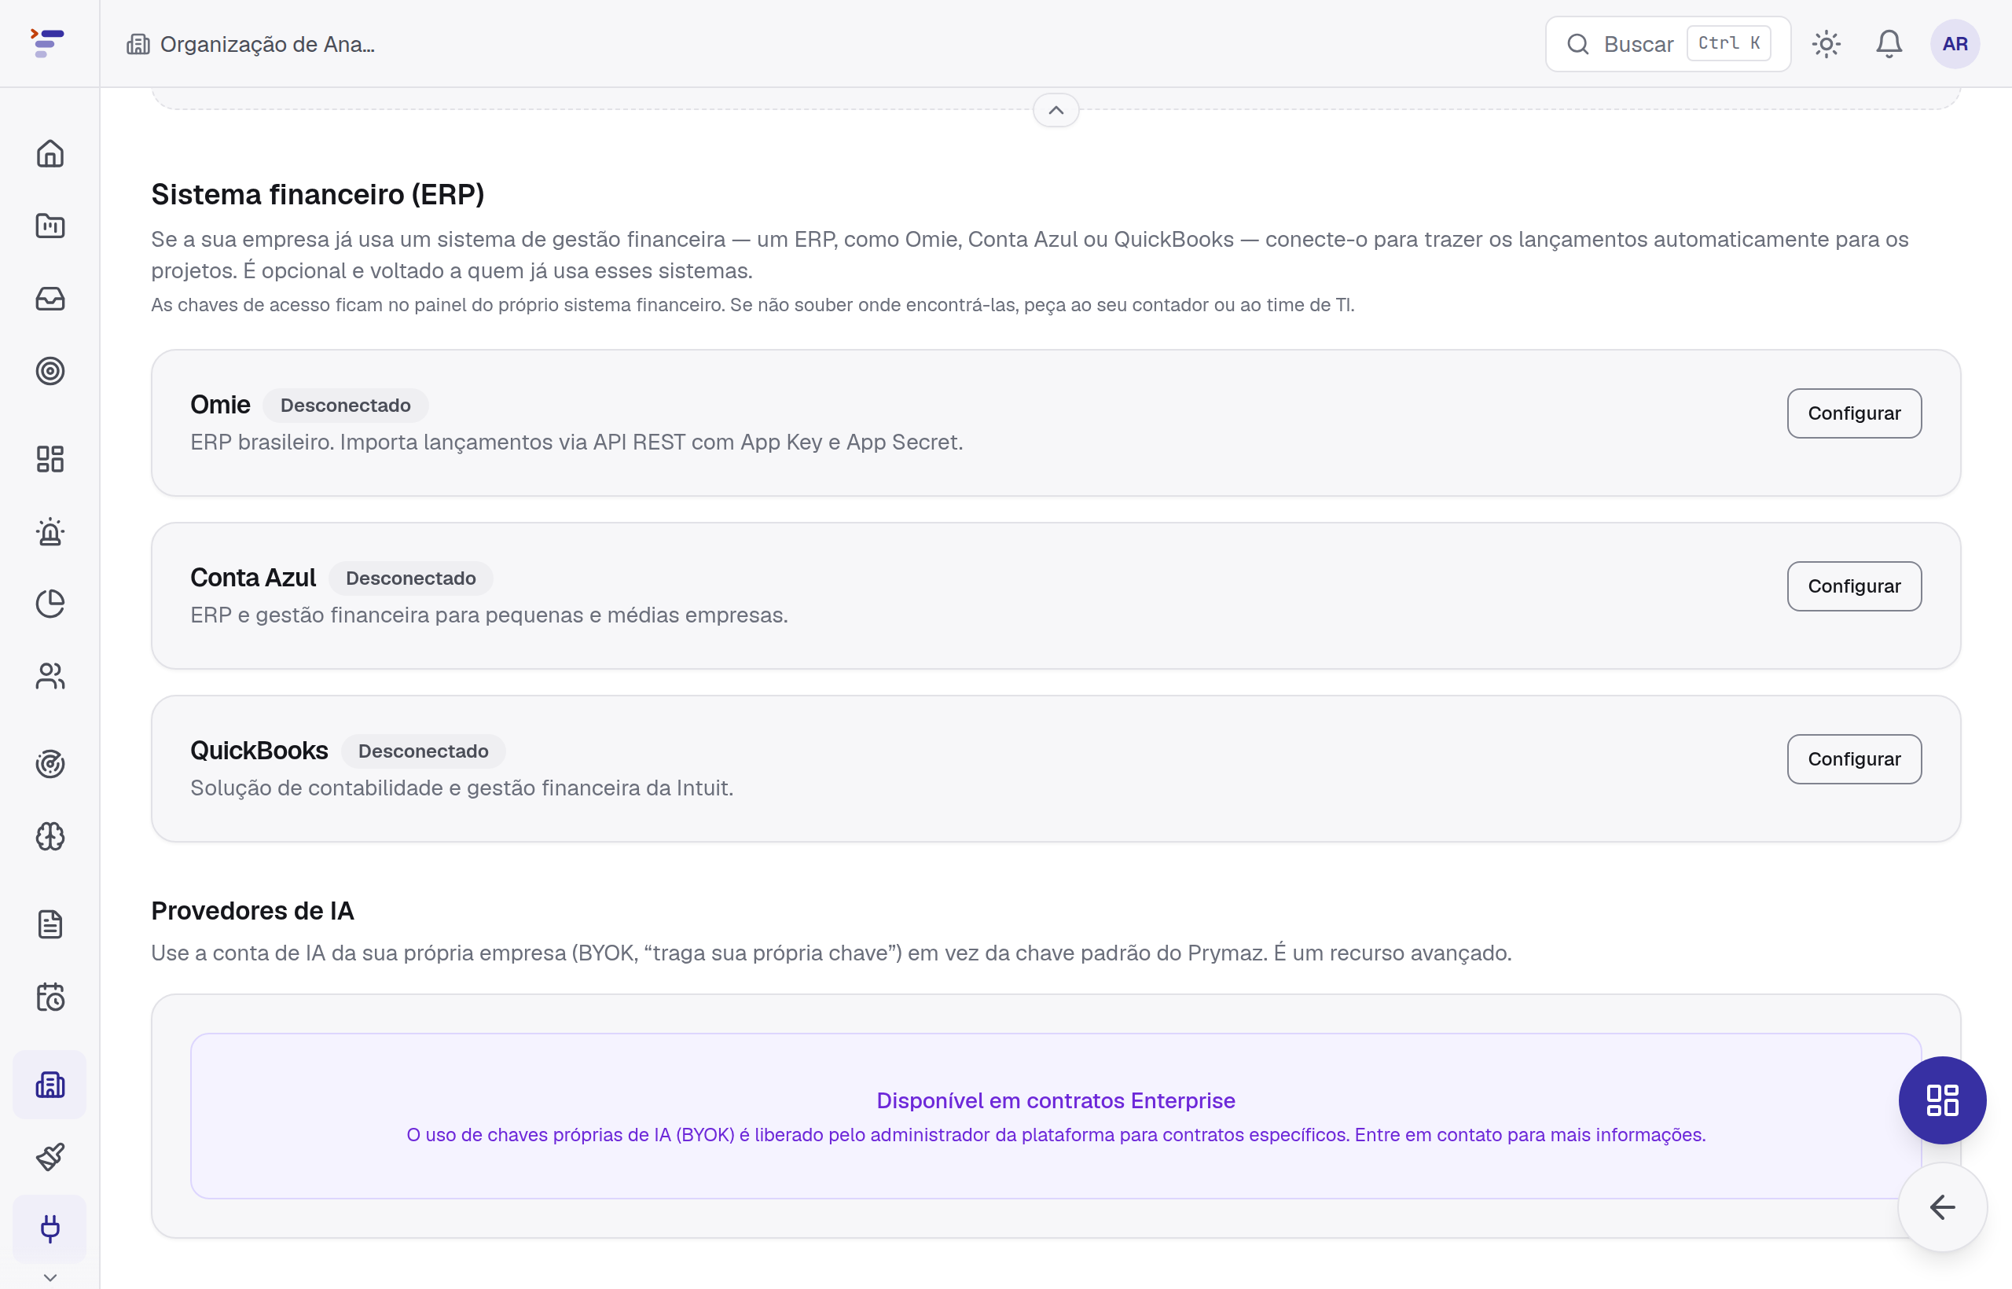Open the siren alerts icon in sidebar

click(x=50, y=531)
